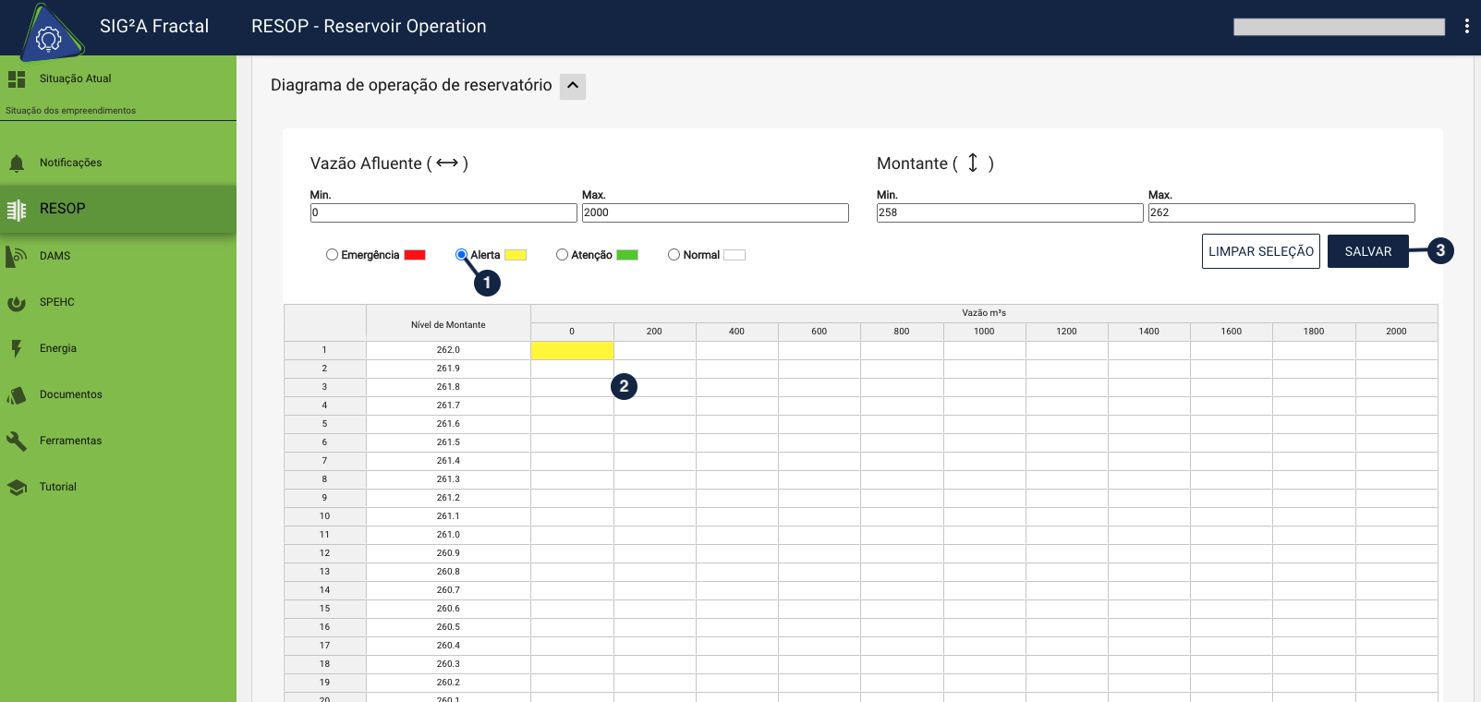Click the Vazão Afluente Max. field showing 2000
Viewport: 1481px width, 702px height.
(715, 212)
